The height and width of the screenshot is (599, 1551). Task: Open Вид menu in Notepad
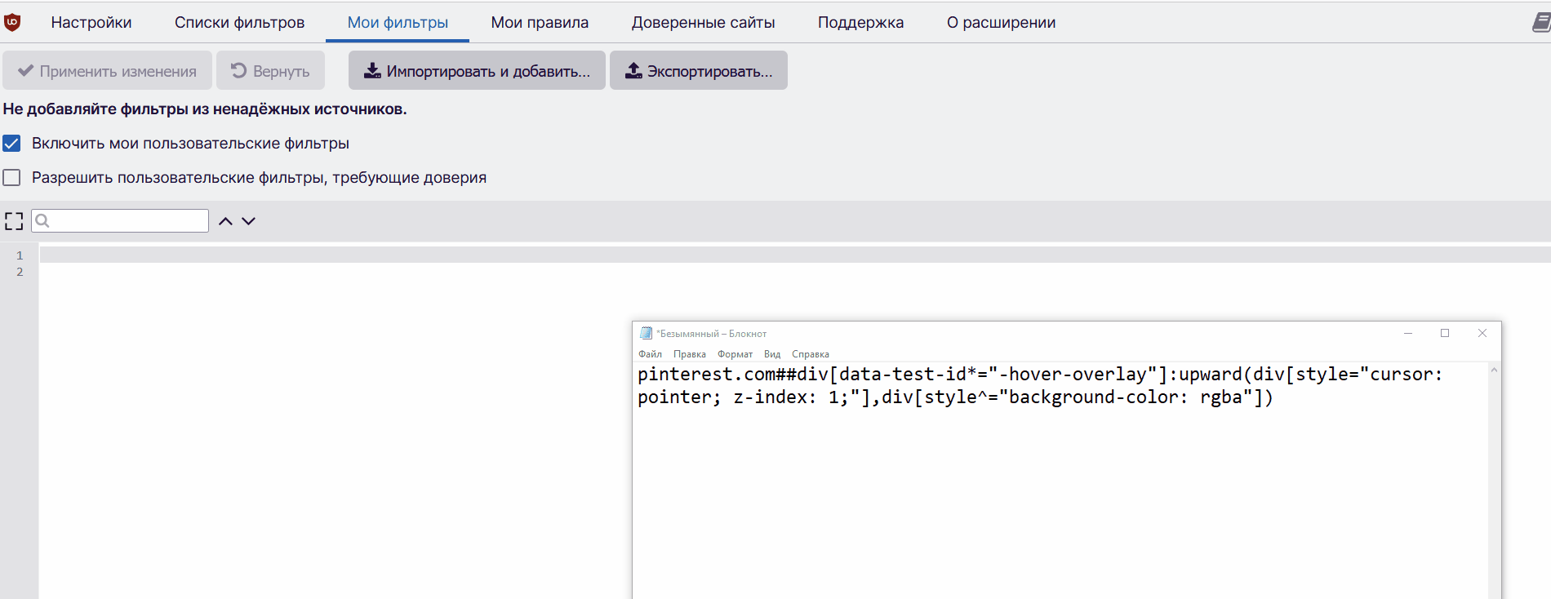tap(772, 354)
